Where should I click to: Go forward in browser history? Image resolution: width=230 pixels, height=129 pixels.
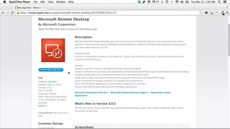[x=8, y=13]
